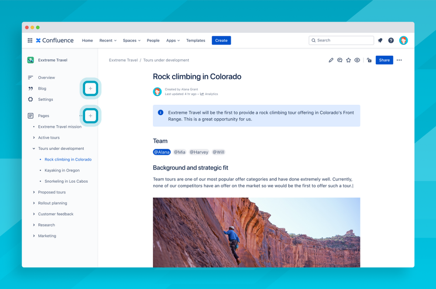Open the Recent dropdown menu

pyautogui.click(x=108, y=40)
